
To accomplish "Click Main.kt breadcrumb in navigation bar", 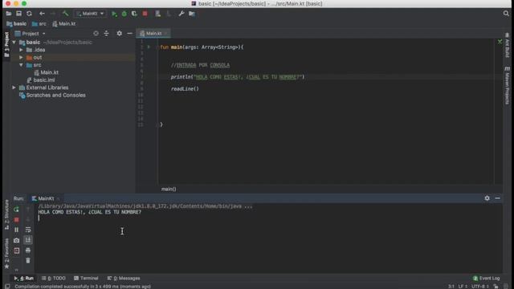I will (64, 23).
